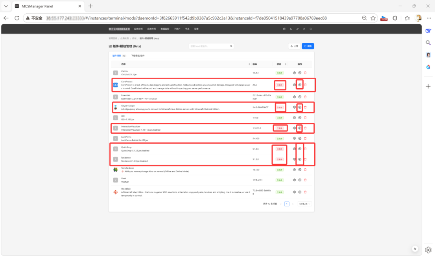Click the 上传 upload button
This screenshot has width=435, height=257.
pyautogui.click(x=294, y=46)
